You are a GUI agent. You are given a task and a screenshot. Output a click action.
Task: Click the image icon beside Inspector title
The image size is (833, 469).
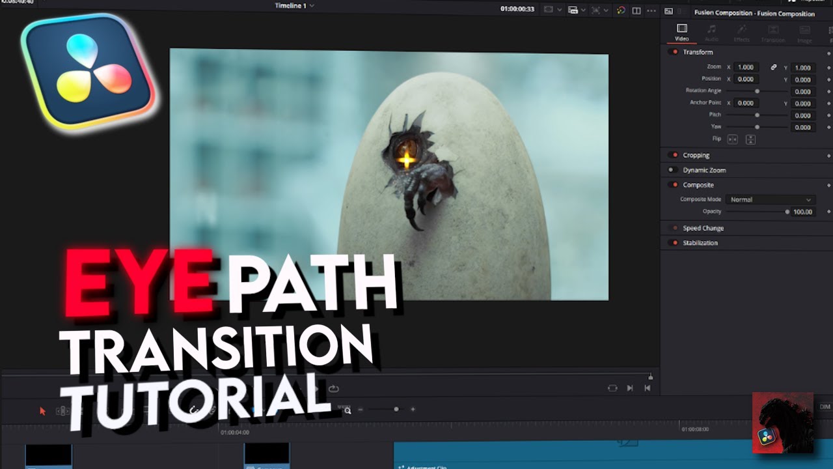668,11
